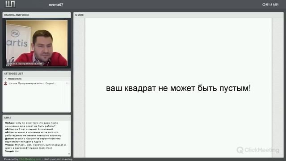Image resolution: width=286 pixels, height=161 pixels.
Task: Click the clock icon next to the timer
Action: (264, 4)
